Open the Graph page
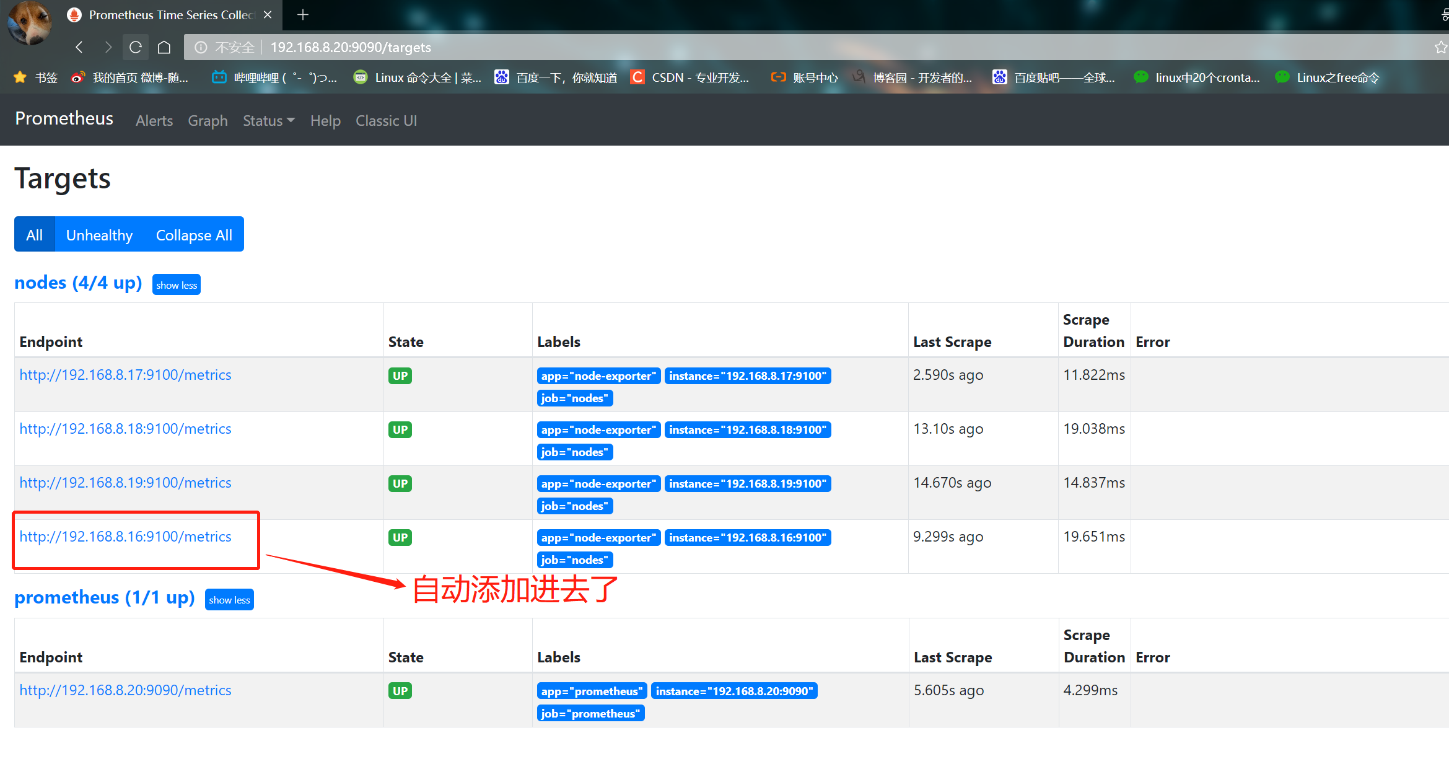Viewport: 1449px width, 764px height. 208,120
